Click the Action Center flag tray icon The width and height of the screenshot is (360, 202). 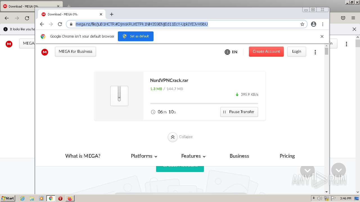coord(333,198)
